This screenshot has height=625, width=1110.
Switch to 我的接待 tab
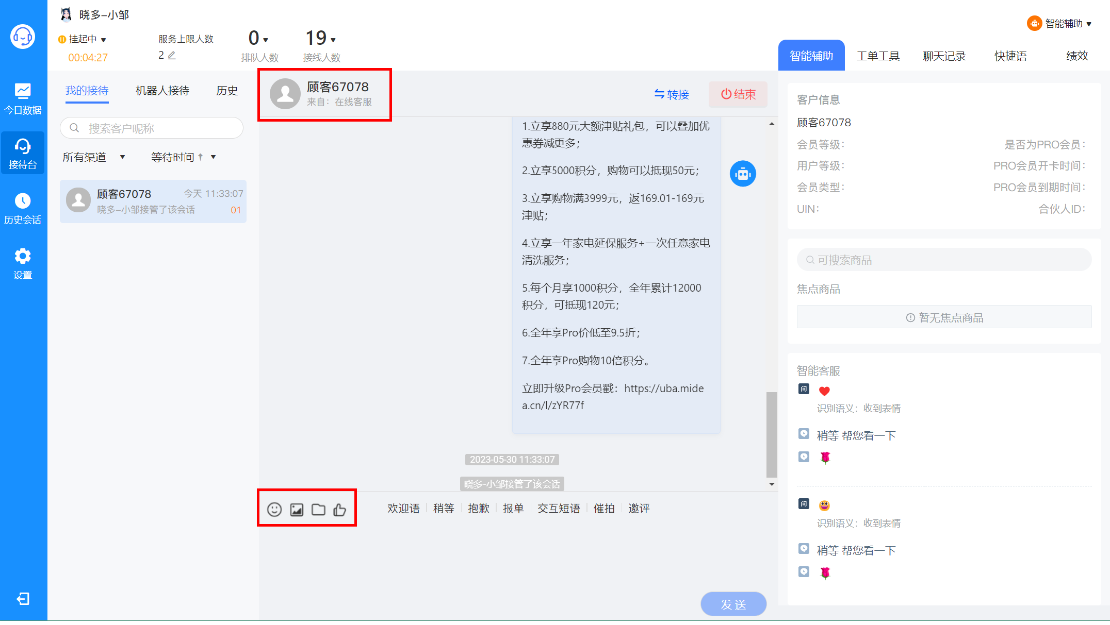(x=87, y=91)
